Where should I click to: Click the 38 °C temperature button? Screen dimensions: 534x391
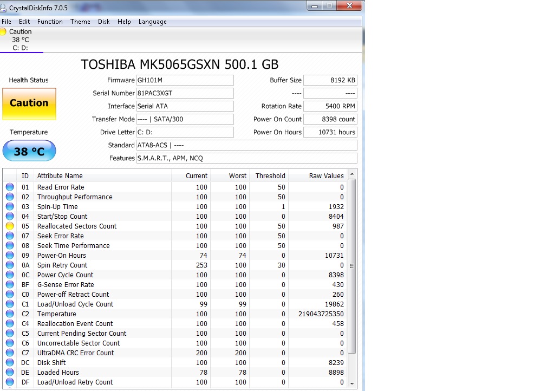point(29,151)
